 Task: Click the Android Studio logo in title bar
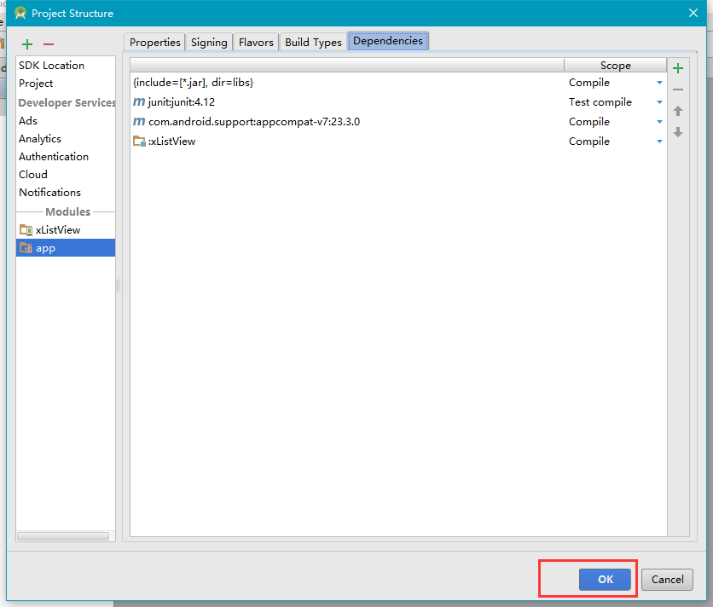[20, 13]
